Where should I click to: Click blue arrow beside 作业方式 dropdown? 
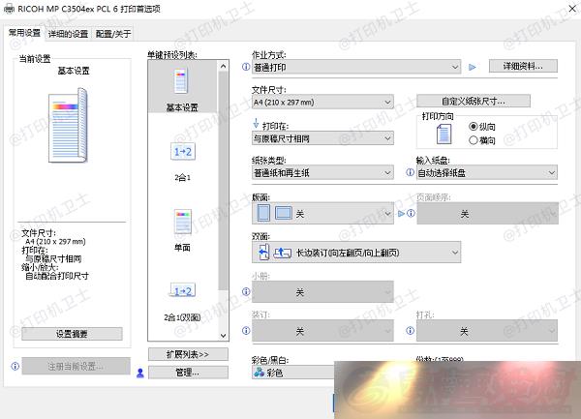pyautogui.click(x=473, y=67)
